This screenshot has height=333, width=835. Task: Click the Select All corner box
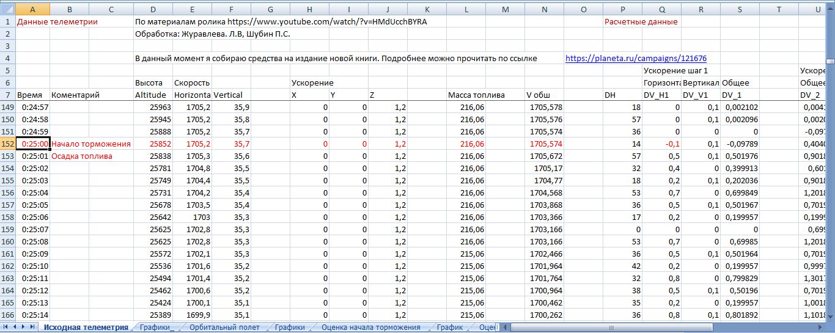point(7,9)
